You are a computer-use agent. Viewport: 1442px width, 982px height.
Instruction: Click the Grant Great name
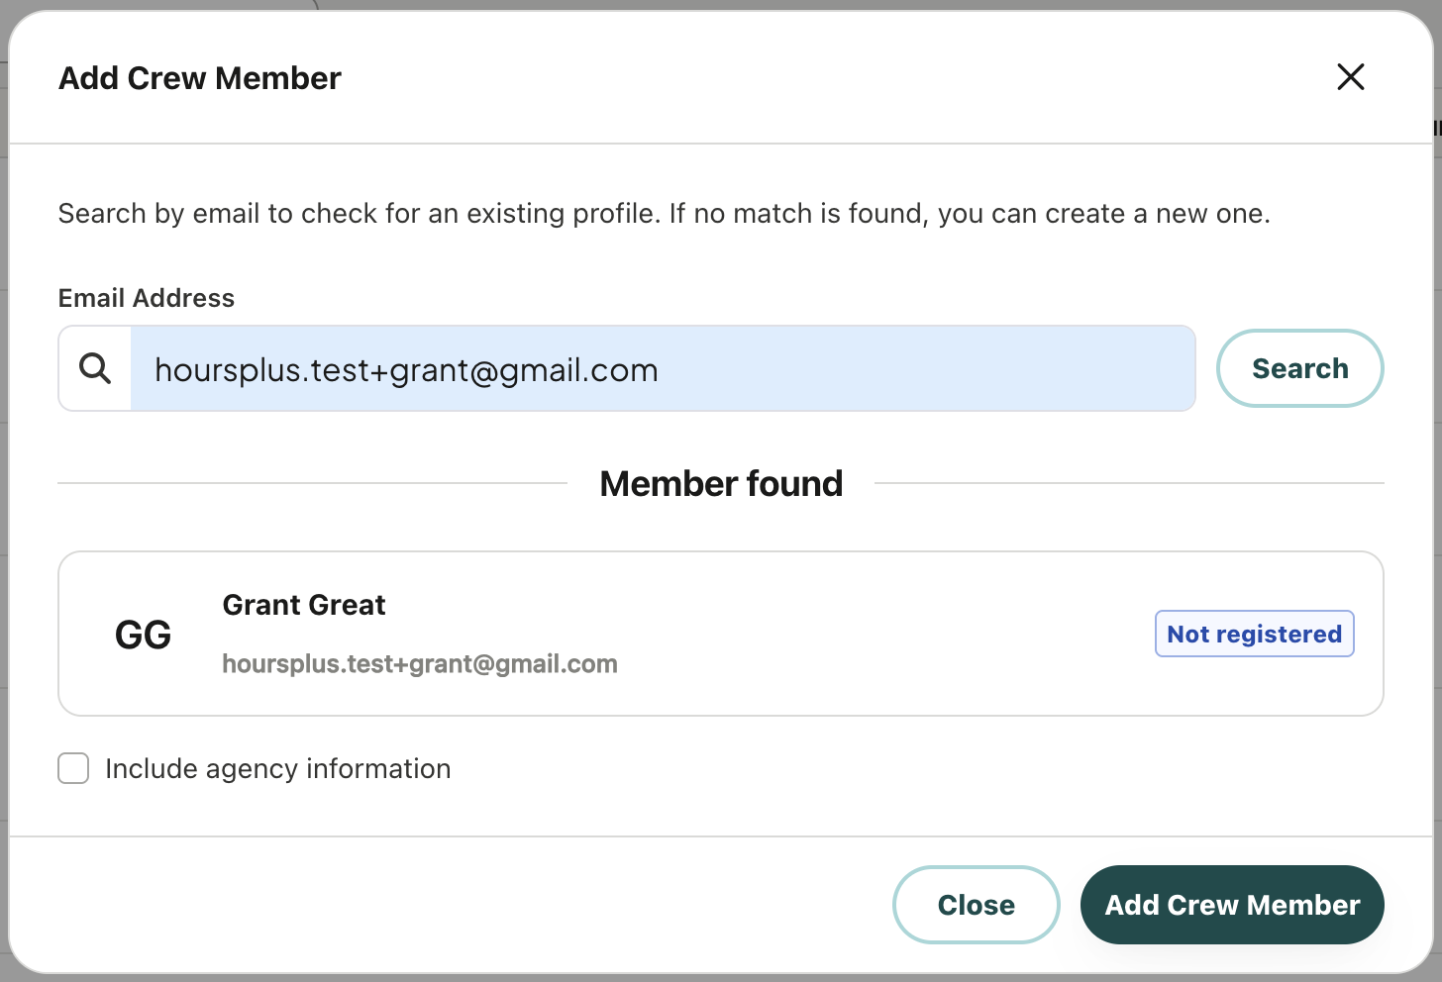point(304,605)
